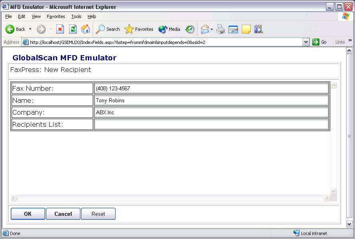Open the Edit menu
Screen dimensions: 355x239
coord(22,16)
